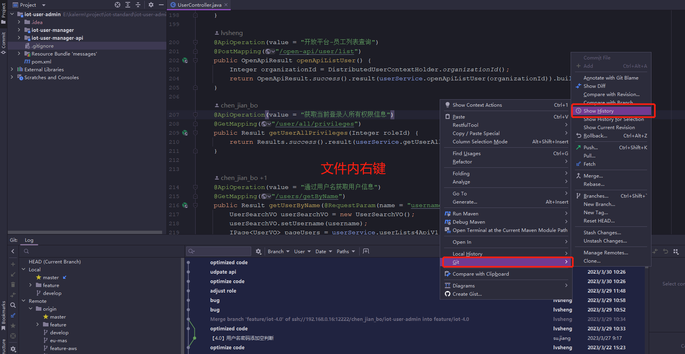Click Update Selected arrow icon in Git sidebar

pos(13,274)
